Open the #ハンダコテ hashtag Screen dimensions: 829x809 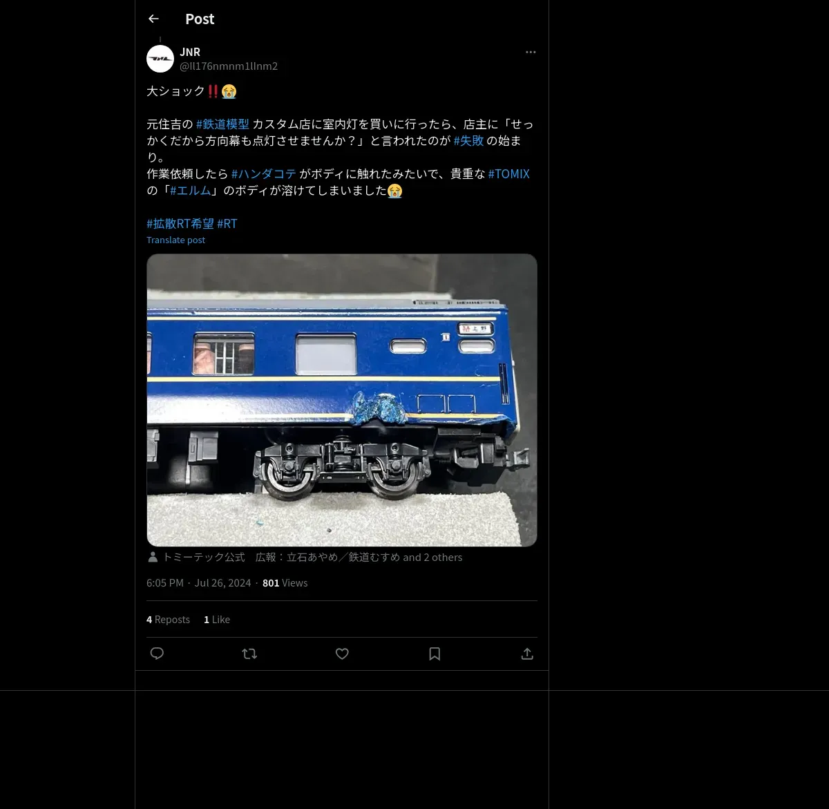tap(264, 174)
